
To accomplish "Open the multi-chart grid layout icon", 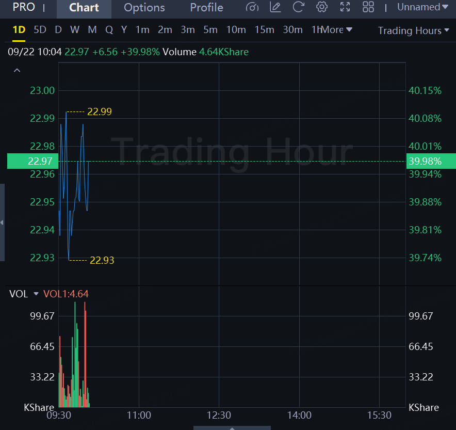I will [x=368, y=7].
